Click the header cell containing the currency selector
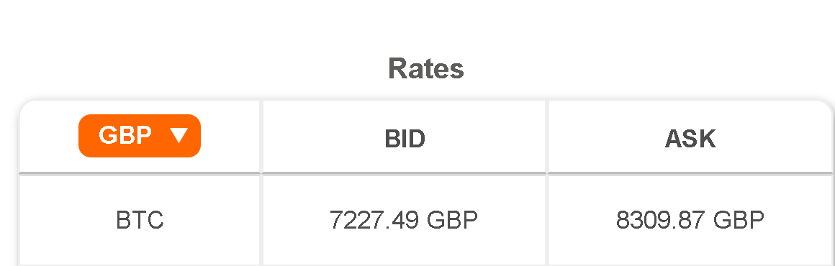The image size is (835, 266). tap(140, 136)
